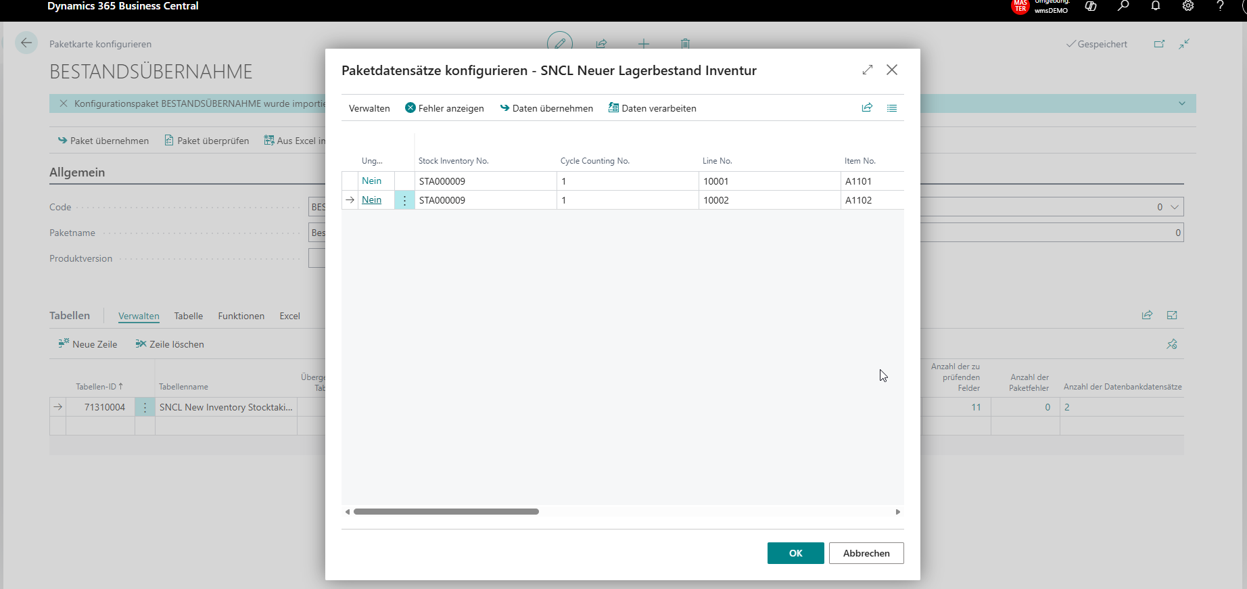Expand the dialog to full screen
The image size is (1247, 589).
[x=868, y=70]
